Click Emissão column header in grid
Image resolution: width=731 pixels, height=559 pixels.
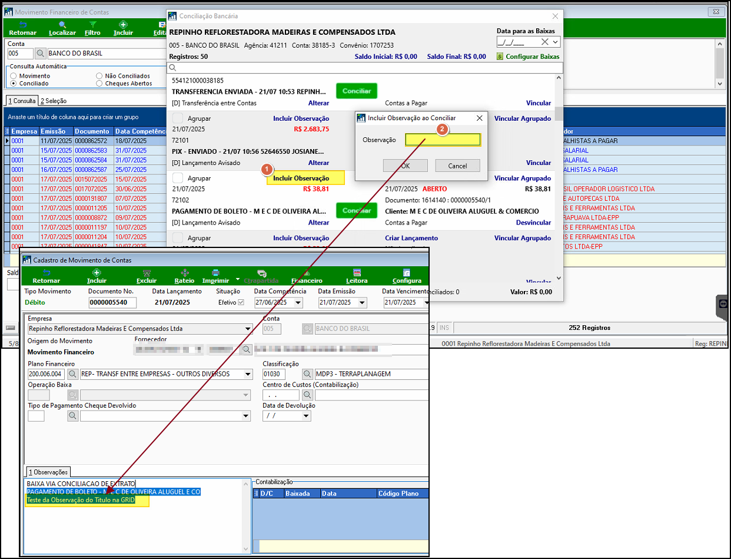coord(56,131)
